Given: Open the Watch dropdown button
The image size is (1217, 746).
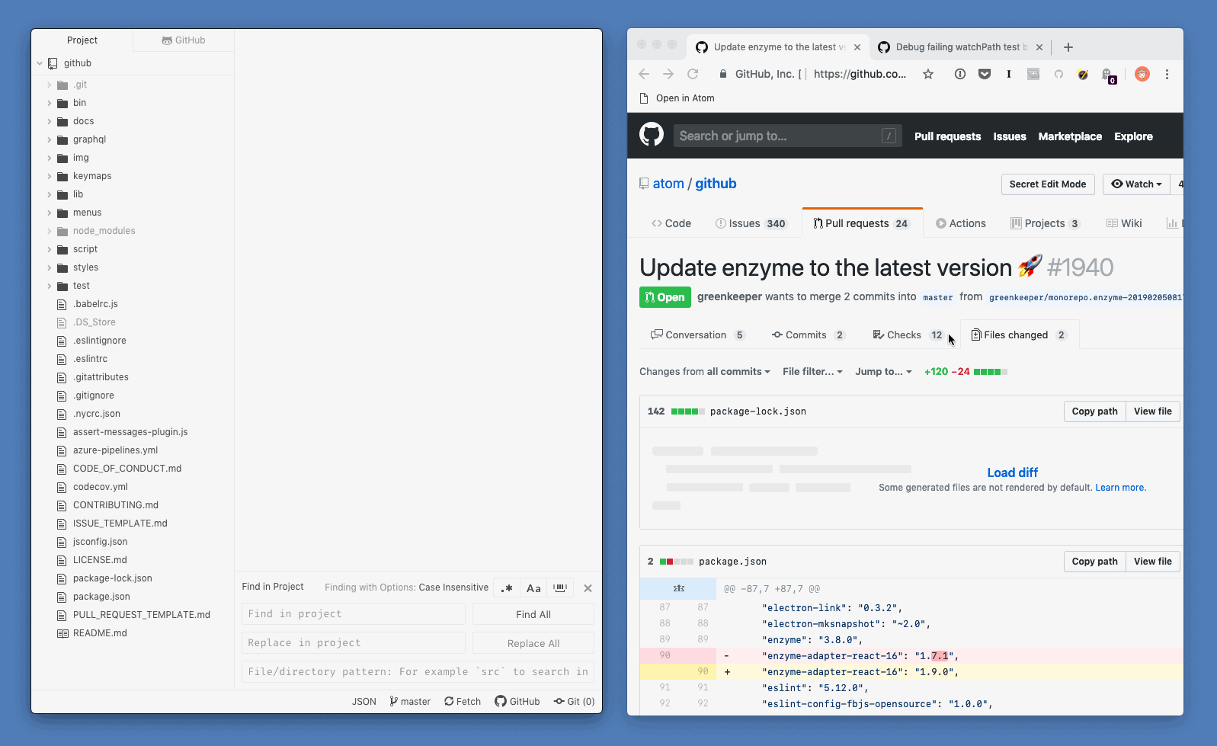Looking at the screenshot, I should click(1136, 184).
